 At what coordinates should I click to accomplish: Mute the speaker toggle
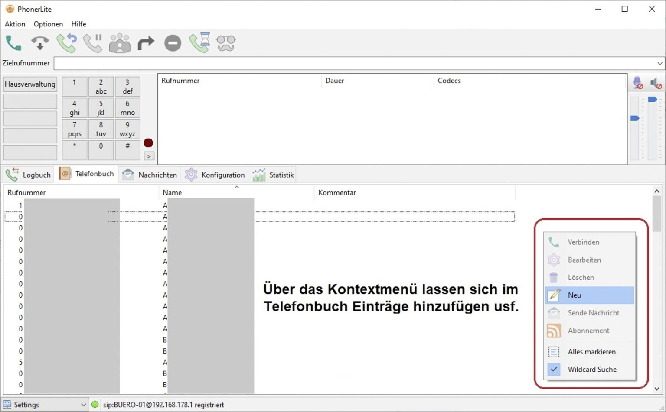click(656, 82)
